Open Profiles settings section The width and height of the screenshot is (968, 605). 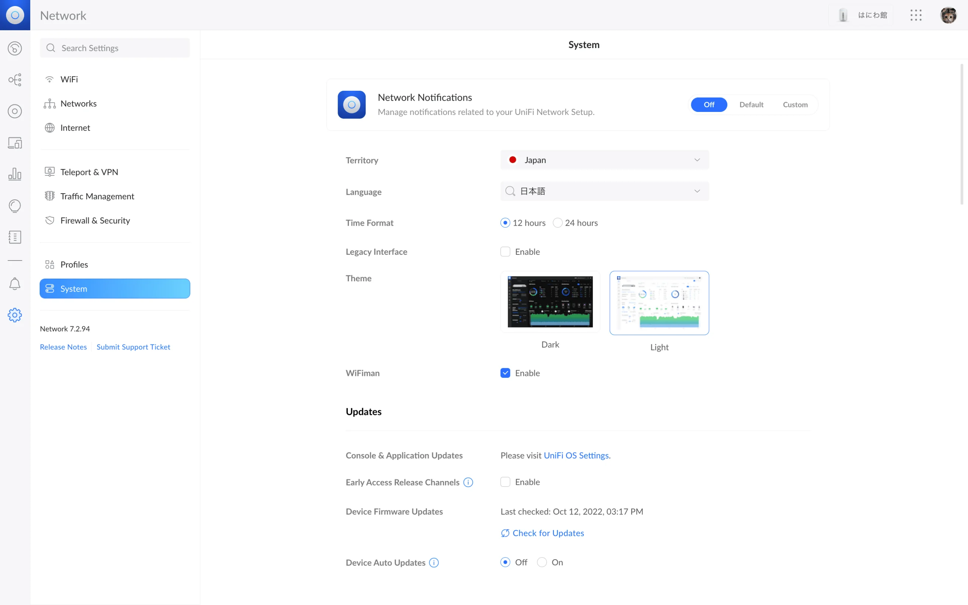click(x=115, y=264)
